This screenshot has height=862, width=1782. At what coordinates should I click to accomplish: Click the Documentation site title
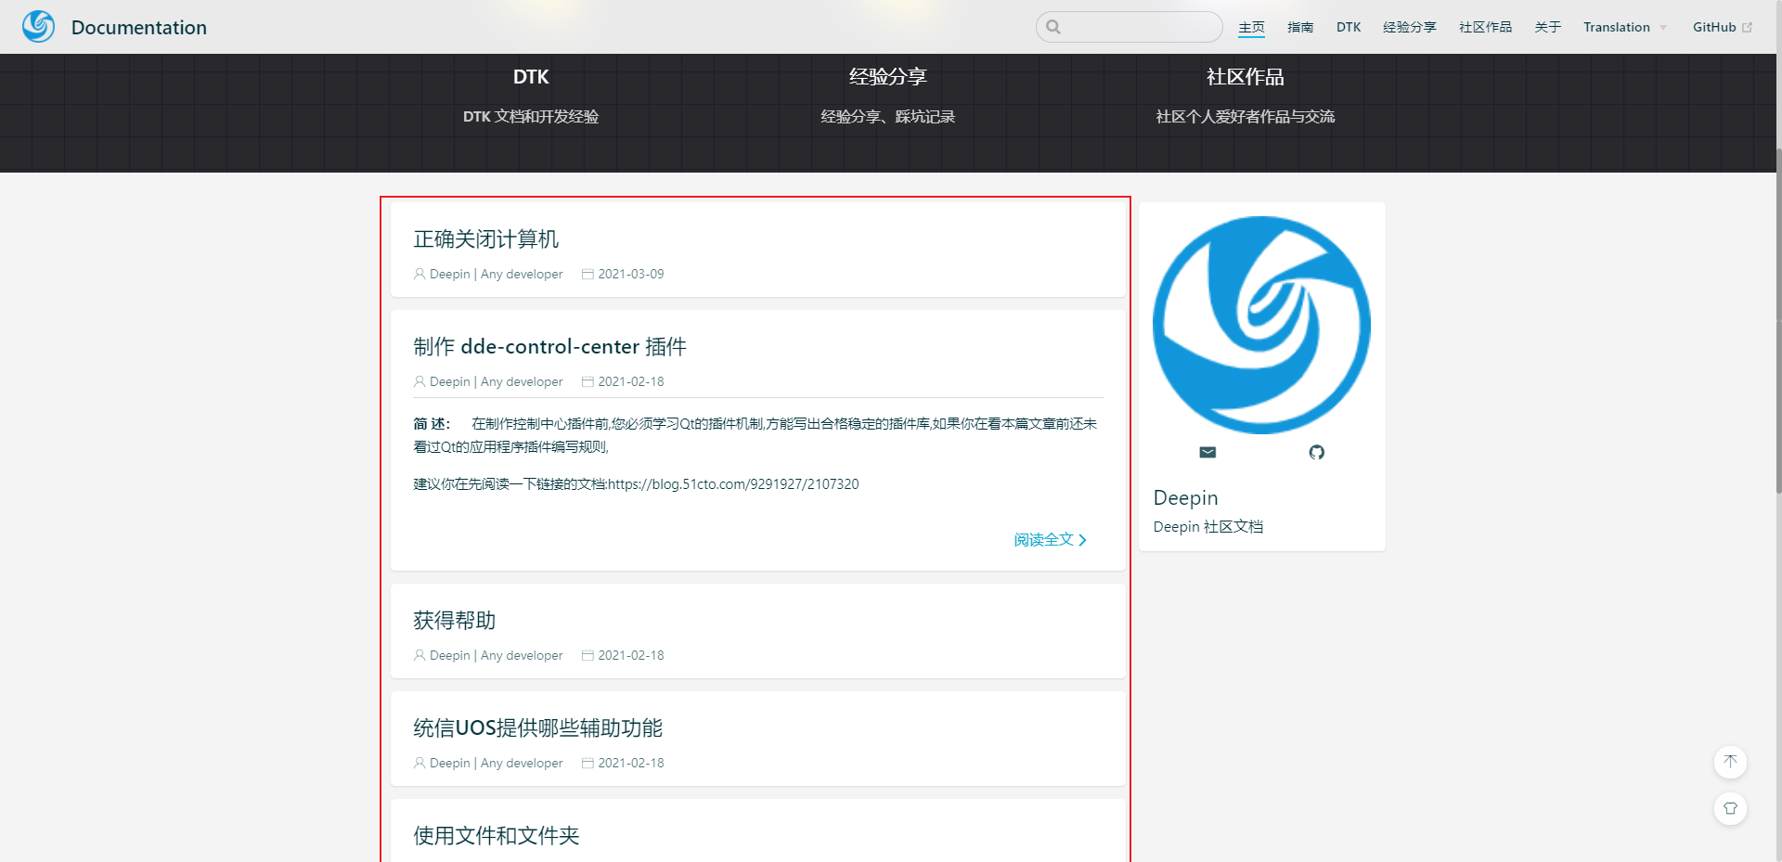139,28
